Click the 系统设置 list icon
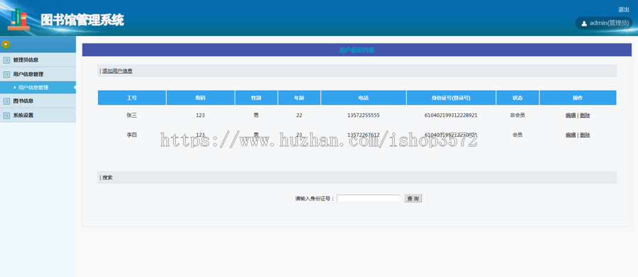This screenshot has height=277, width=638. (x=6, y=115)
